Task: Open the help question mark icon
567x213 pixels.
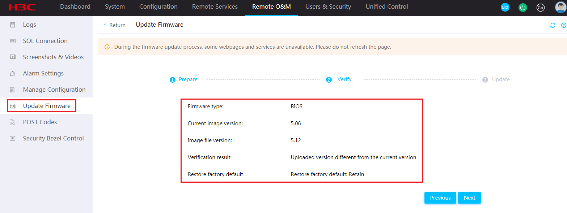Action: 564,25
